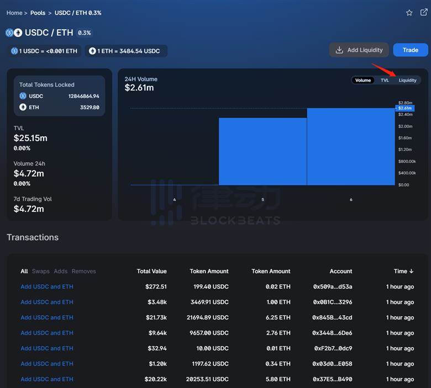Click download icon on Add Liquidity button
431x388 pixels.
tap(339, 50)
